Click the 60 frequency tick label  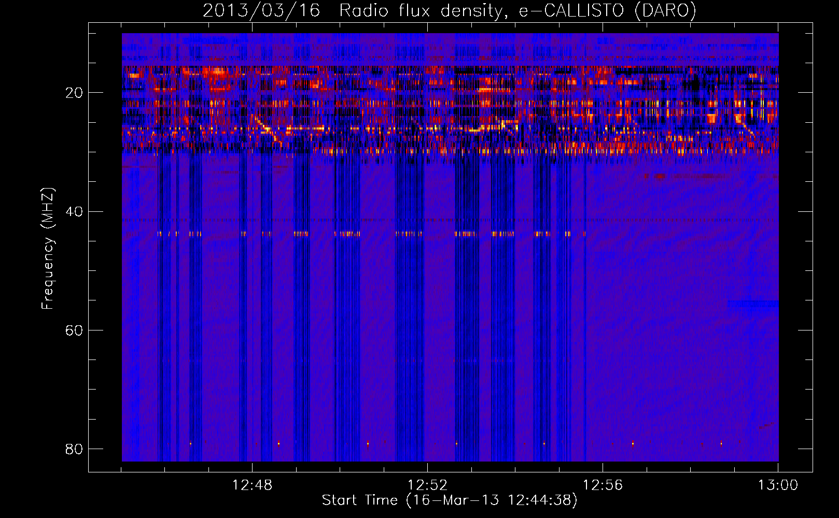click(74, 330)
